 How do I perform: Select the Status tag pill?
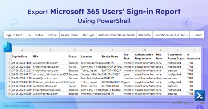point(39,35)
